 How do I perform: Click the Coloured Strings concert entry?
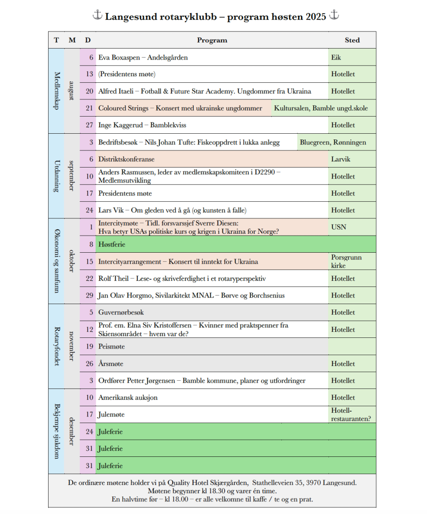tap(180, 109)
